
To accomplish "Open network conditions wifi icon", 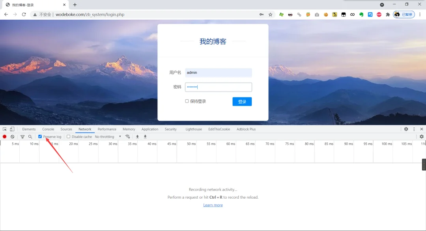I will click(128, 136).
